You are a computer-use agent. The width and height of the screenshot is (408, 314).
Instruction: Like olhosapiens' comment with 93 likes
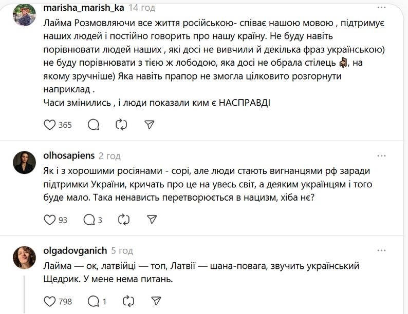click(x=49, y=220)
